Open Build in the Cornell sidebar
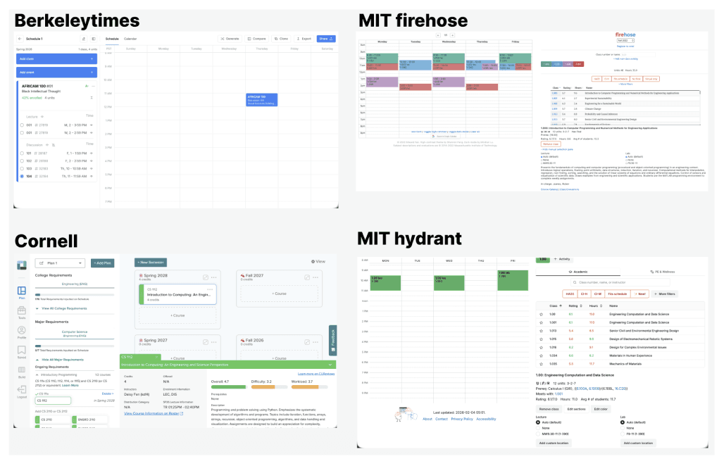The image size is (724, 466). [x=22, y=372]
